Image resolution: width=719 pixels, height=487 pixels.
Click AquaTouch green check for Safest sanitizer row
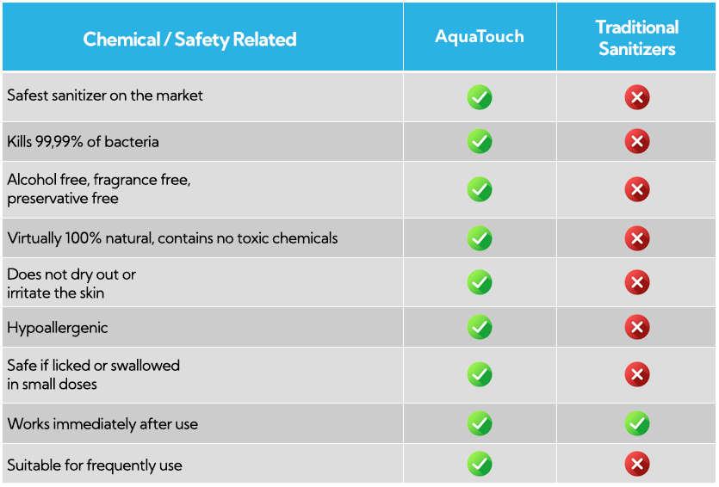coord(479,97)
